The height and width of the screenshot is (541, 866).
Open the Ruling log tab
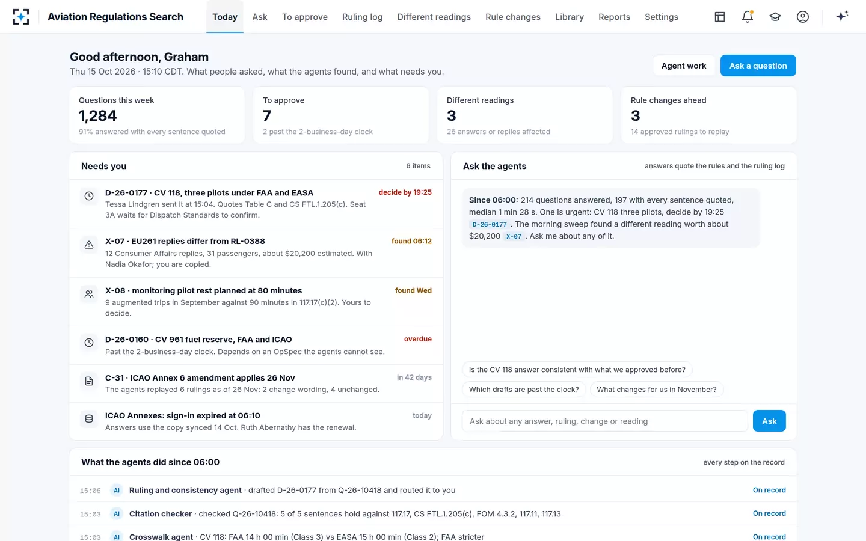[x=363, y=17]
